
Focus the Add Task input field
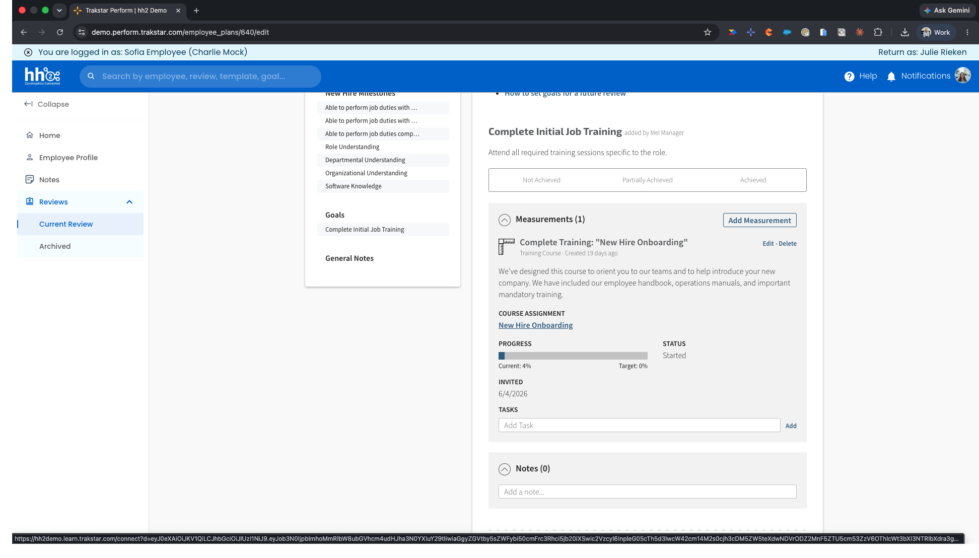(x=639, y=425)
